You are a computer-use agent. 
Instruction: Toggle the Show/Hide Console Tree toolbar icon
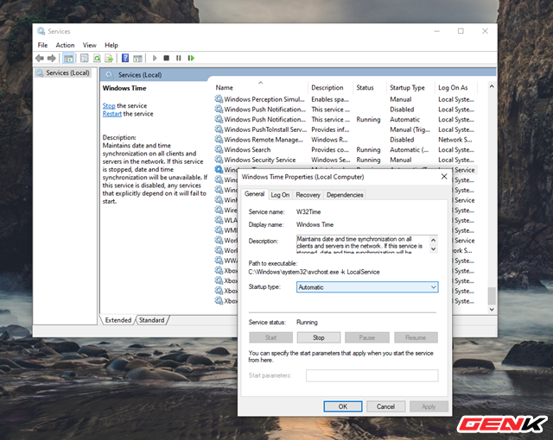pyautogui.click(x=68, y=58)
